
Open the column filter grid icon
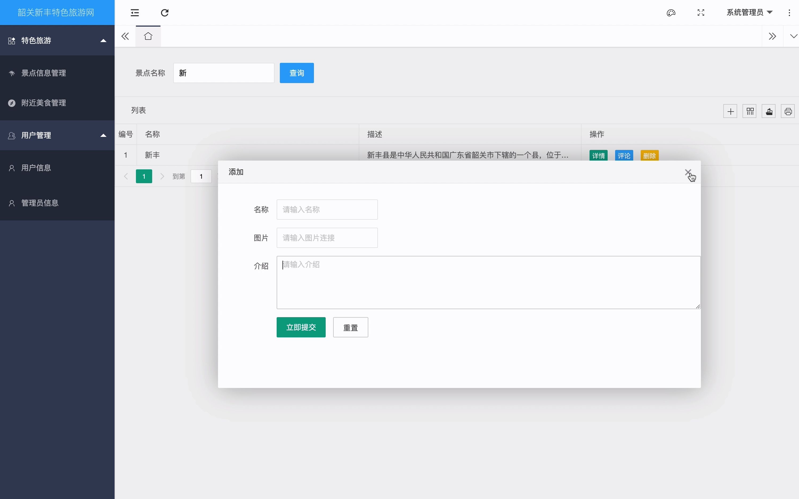tap(749, 112)
